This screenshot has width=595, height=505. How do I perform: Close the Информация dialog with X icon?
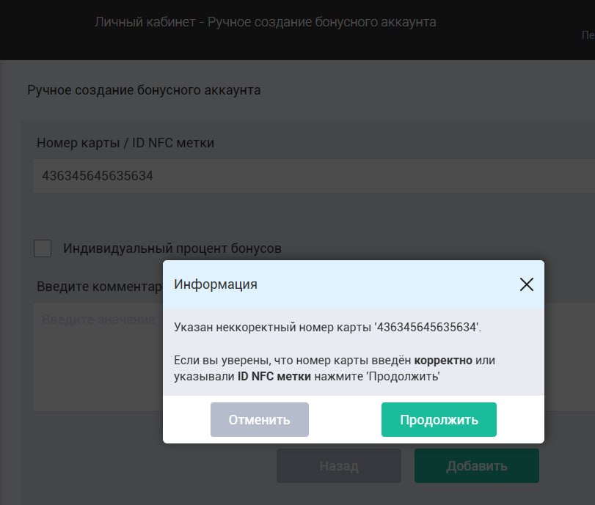(x=526, y=284)
